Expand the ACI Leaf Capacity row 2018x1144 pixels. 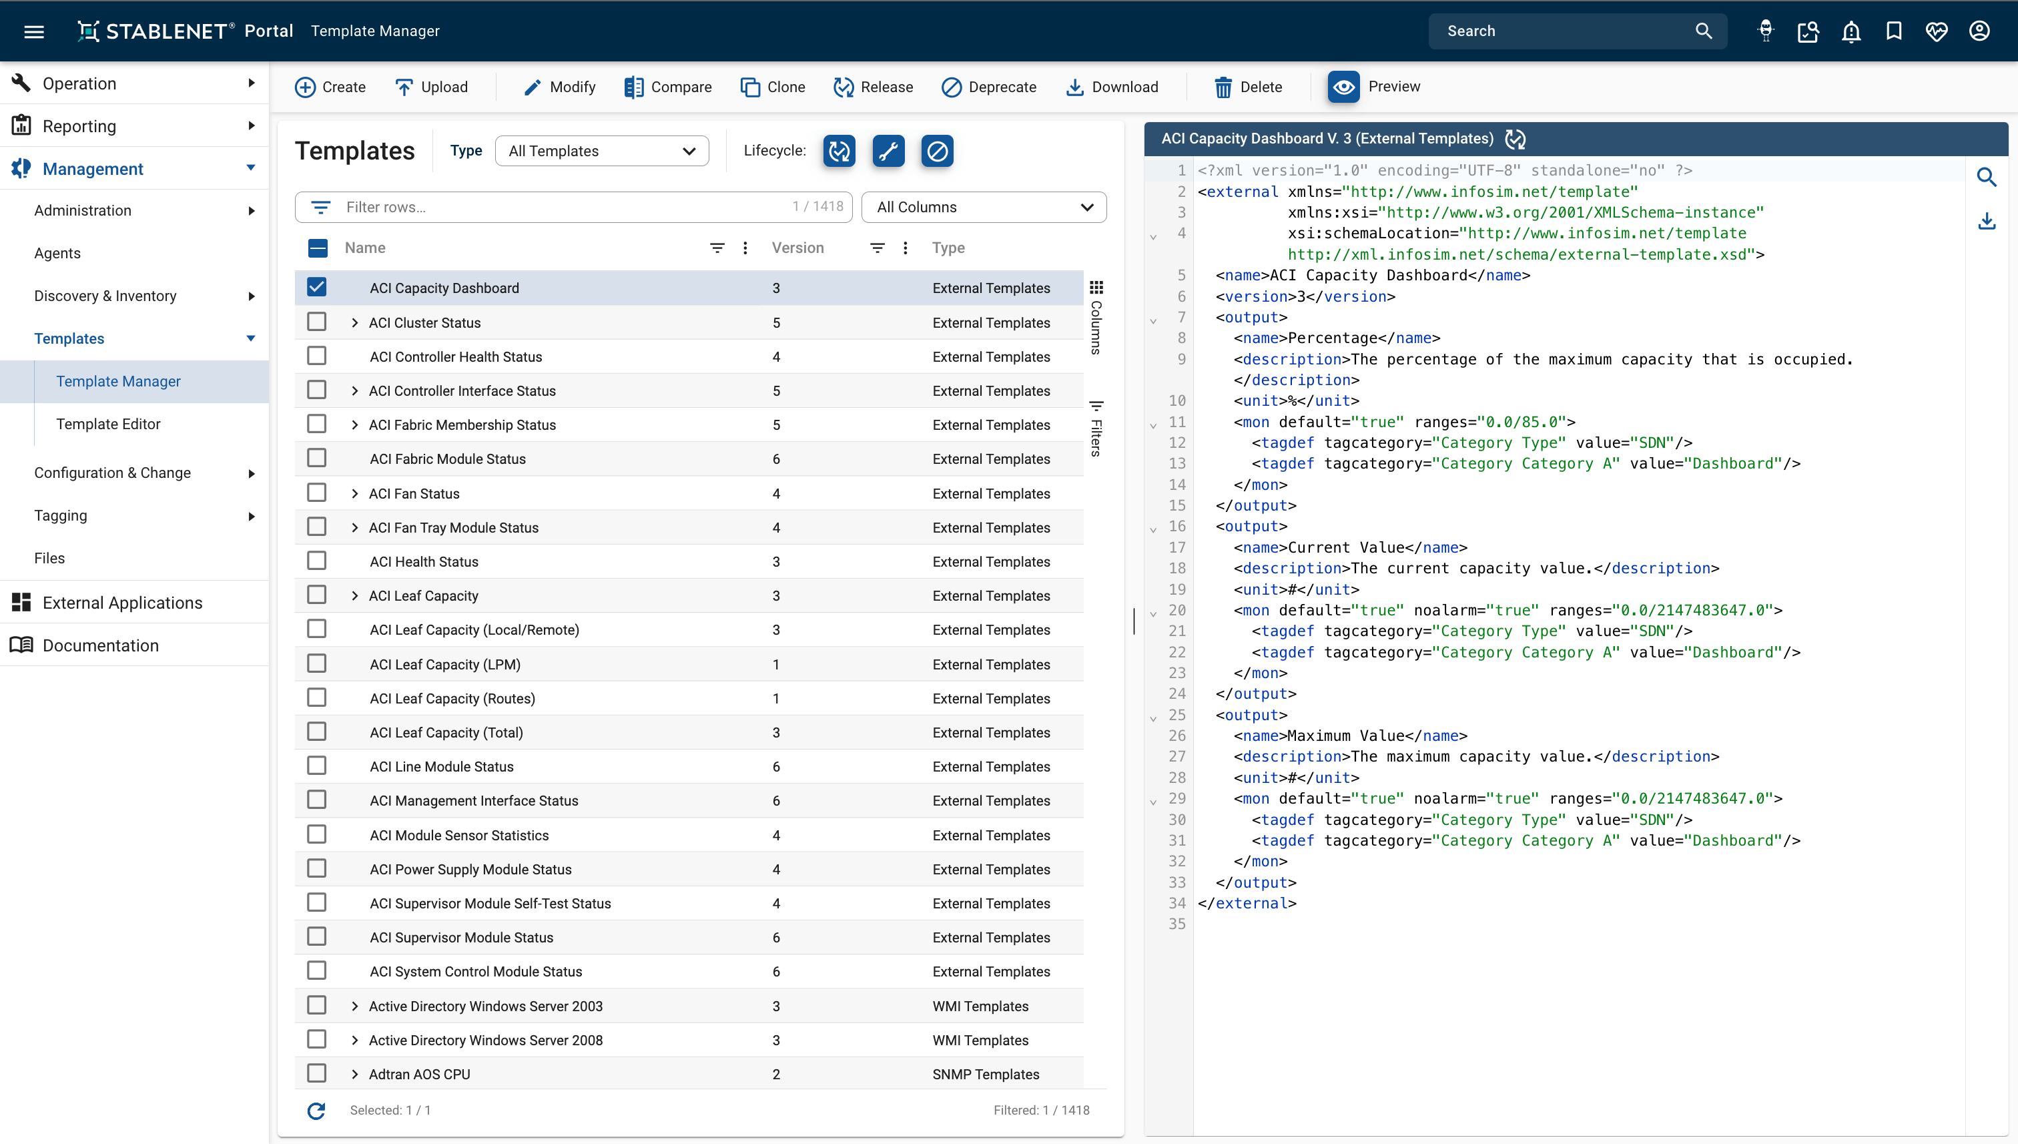[354, 596]
